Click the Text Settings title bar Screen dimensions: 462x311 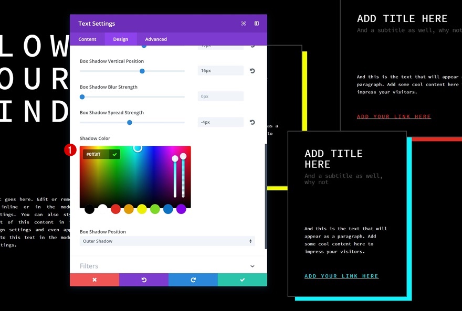(x=169, y=24)
